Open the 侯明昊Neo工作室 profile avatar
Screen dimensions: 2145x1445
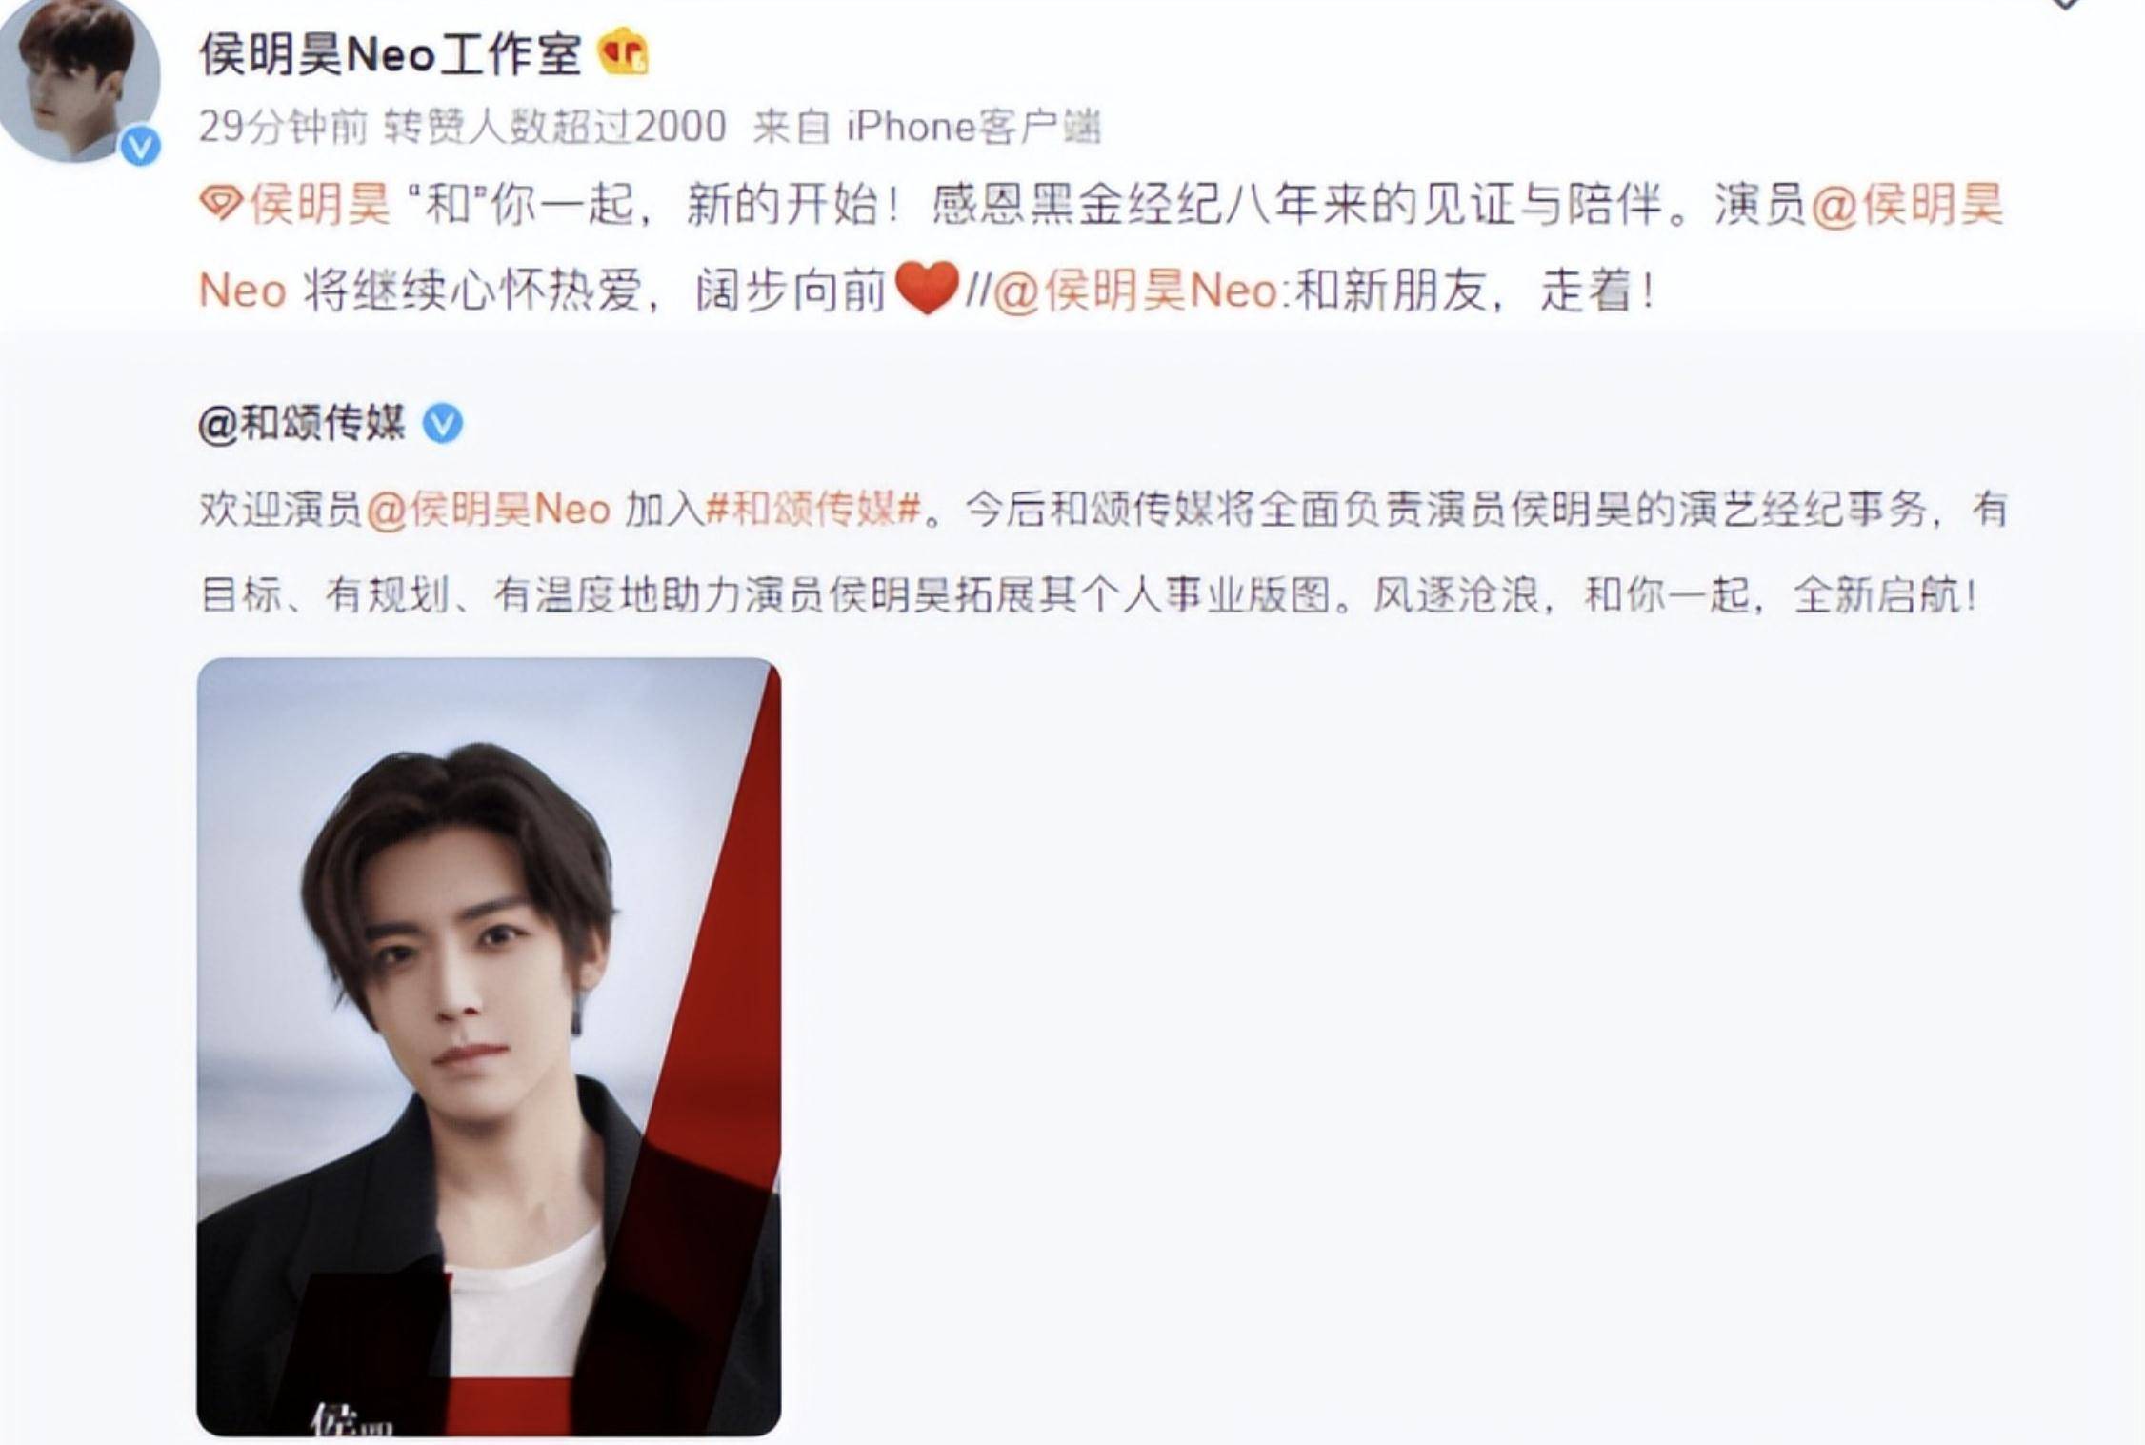(x=79, y=79)
